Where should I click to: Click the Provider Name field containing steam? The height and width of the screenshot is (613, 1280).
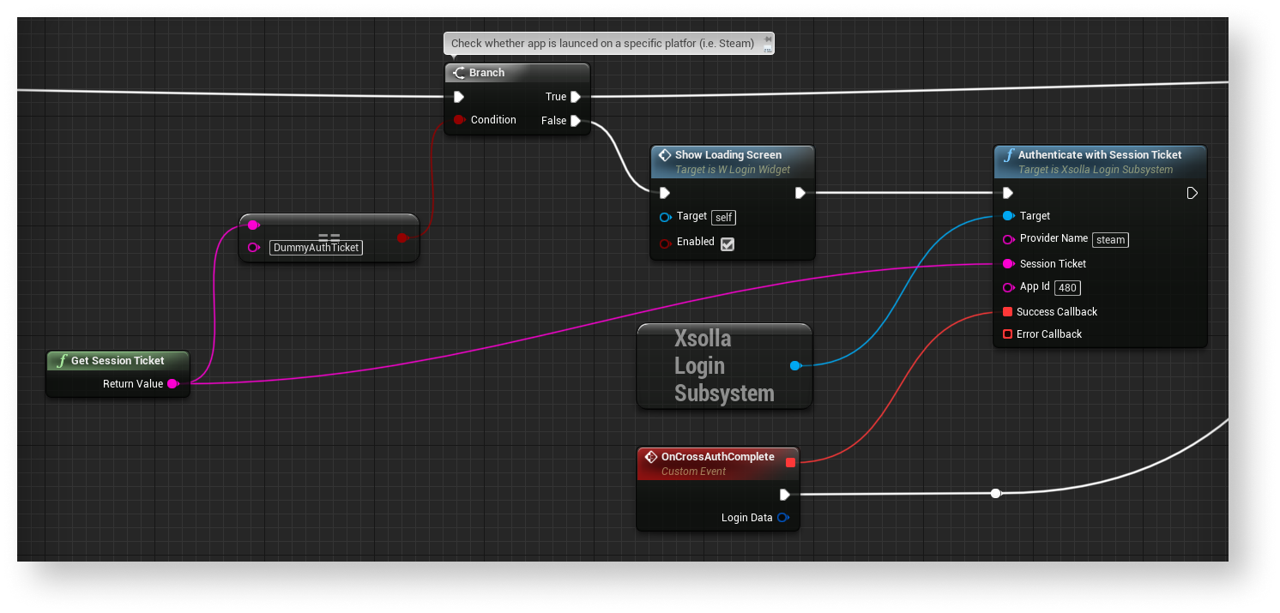(x=1110, y=240)
